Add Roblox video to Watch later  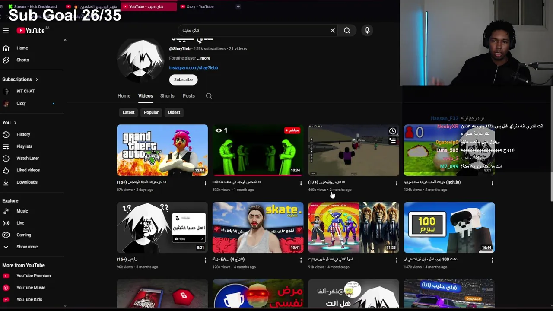tap(392, 131)
